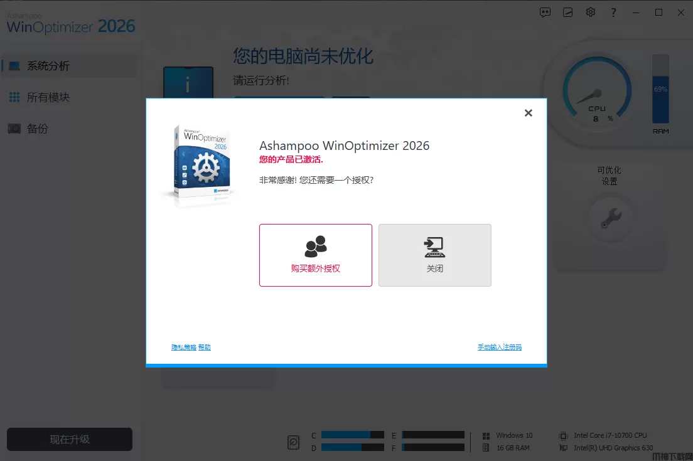Click 手动输入注册码 manual registration link
This screenshot has width=693, height=461.
click(500, 347)
